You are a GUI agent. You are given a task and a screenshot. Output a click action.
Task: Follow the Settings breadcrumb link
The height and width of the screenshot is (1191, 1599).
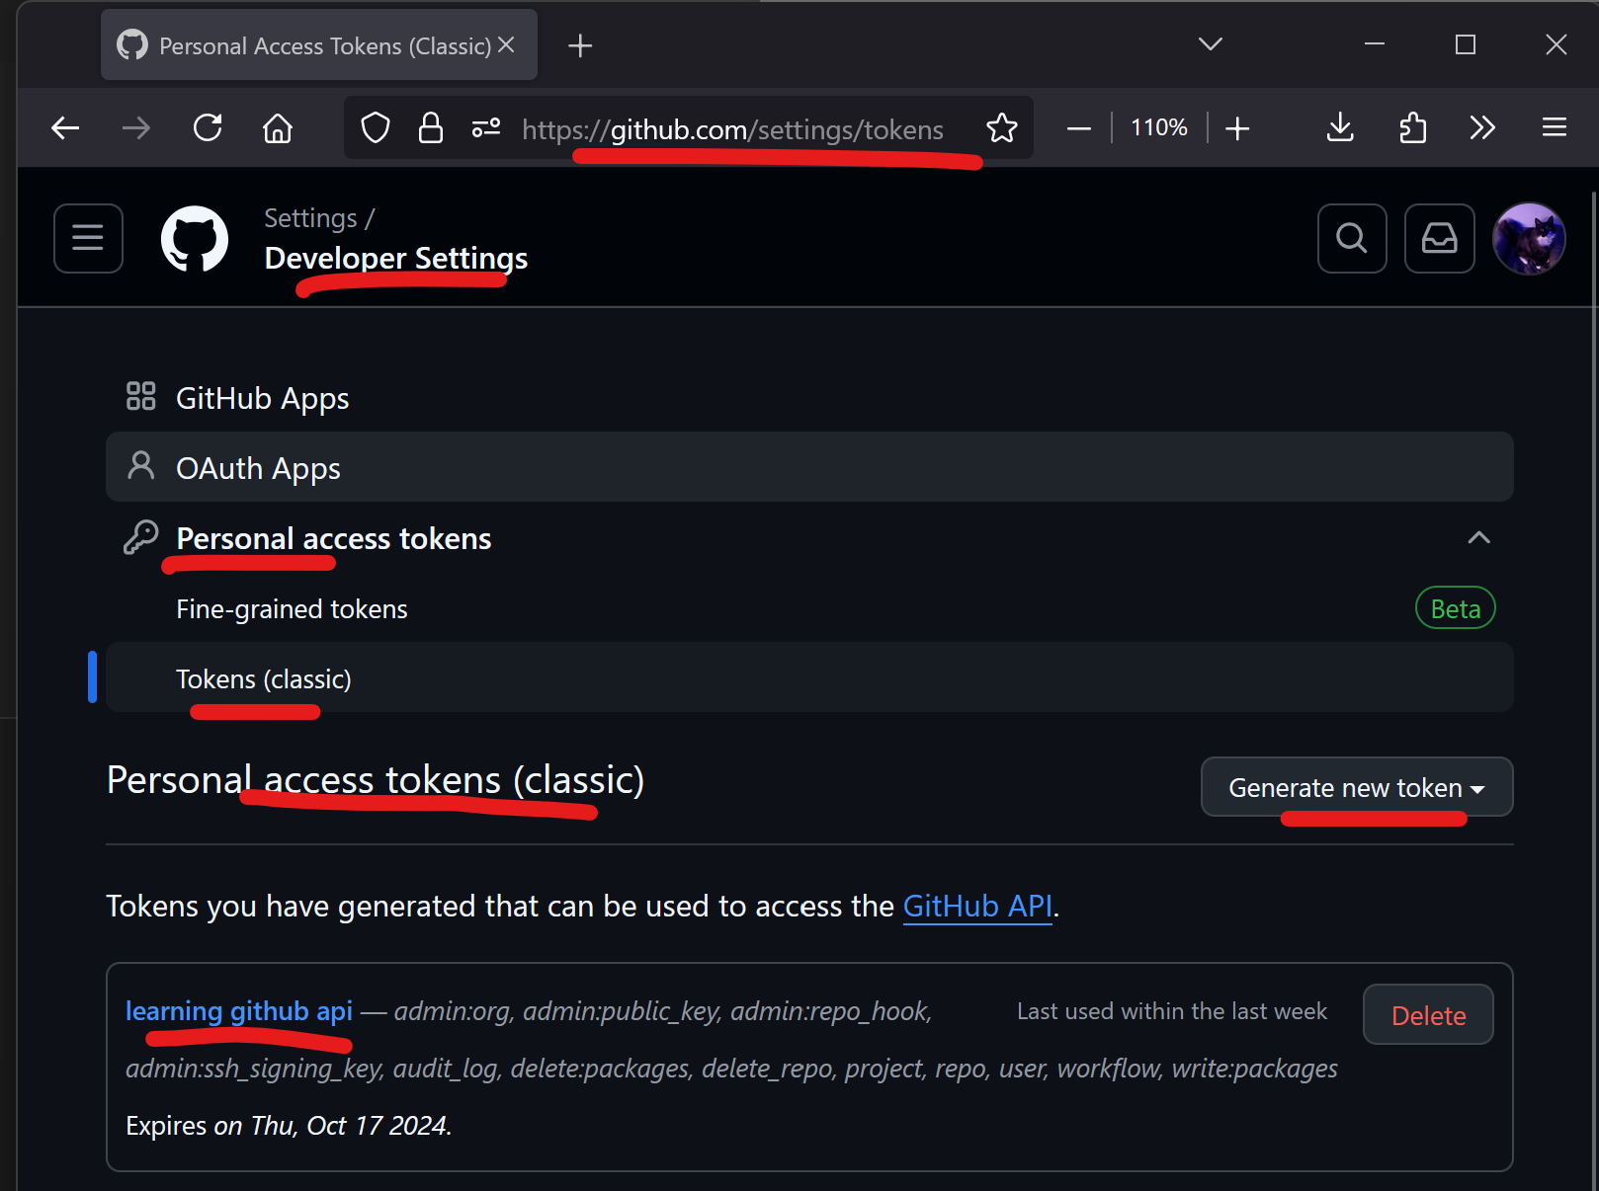coord(310,218)
